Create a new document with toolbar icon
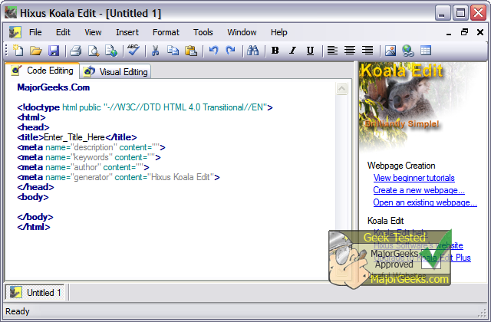 (x=18, y=51)
